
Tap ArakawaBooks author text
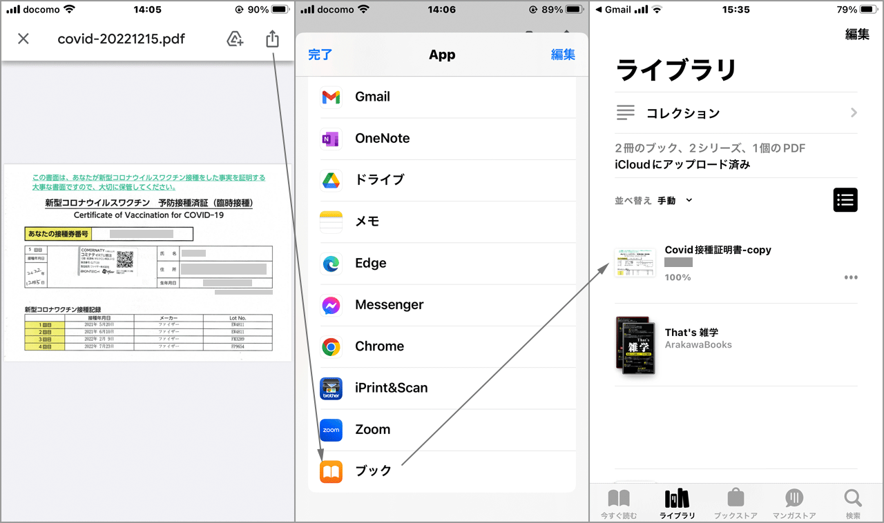(x=698, y=345)
